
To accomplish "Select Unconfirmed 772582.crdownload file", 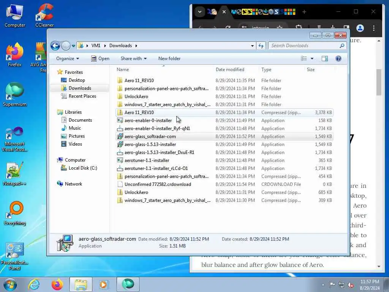I will pyautogui.click(x=224, y=184).
